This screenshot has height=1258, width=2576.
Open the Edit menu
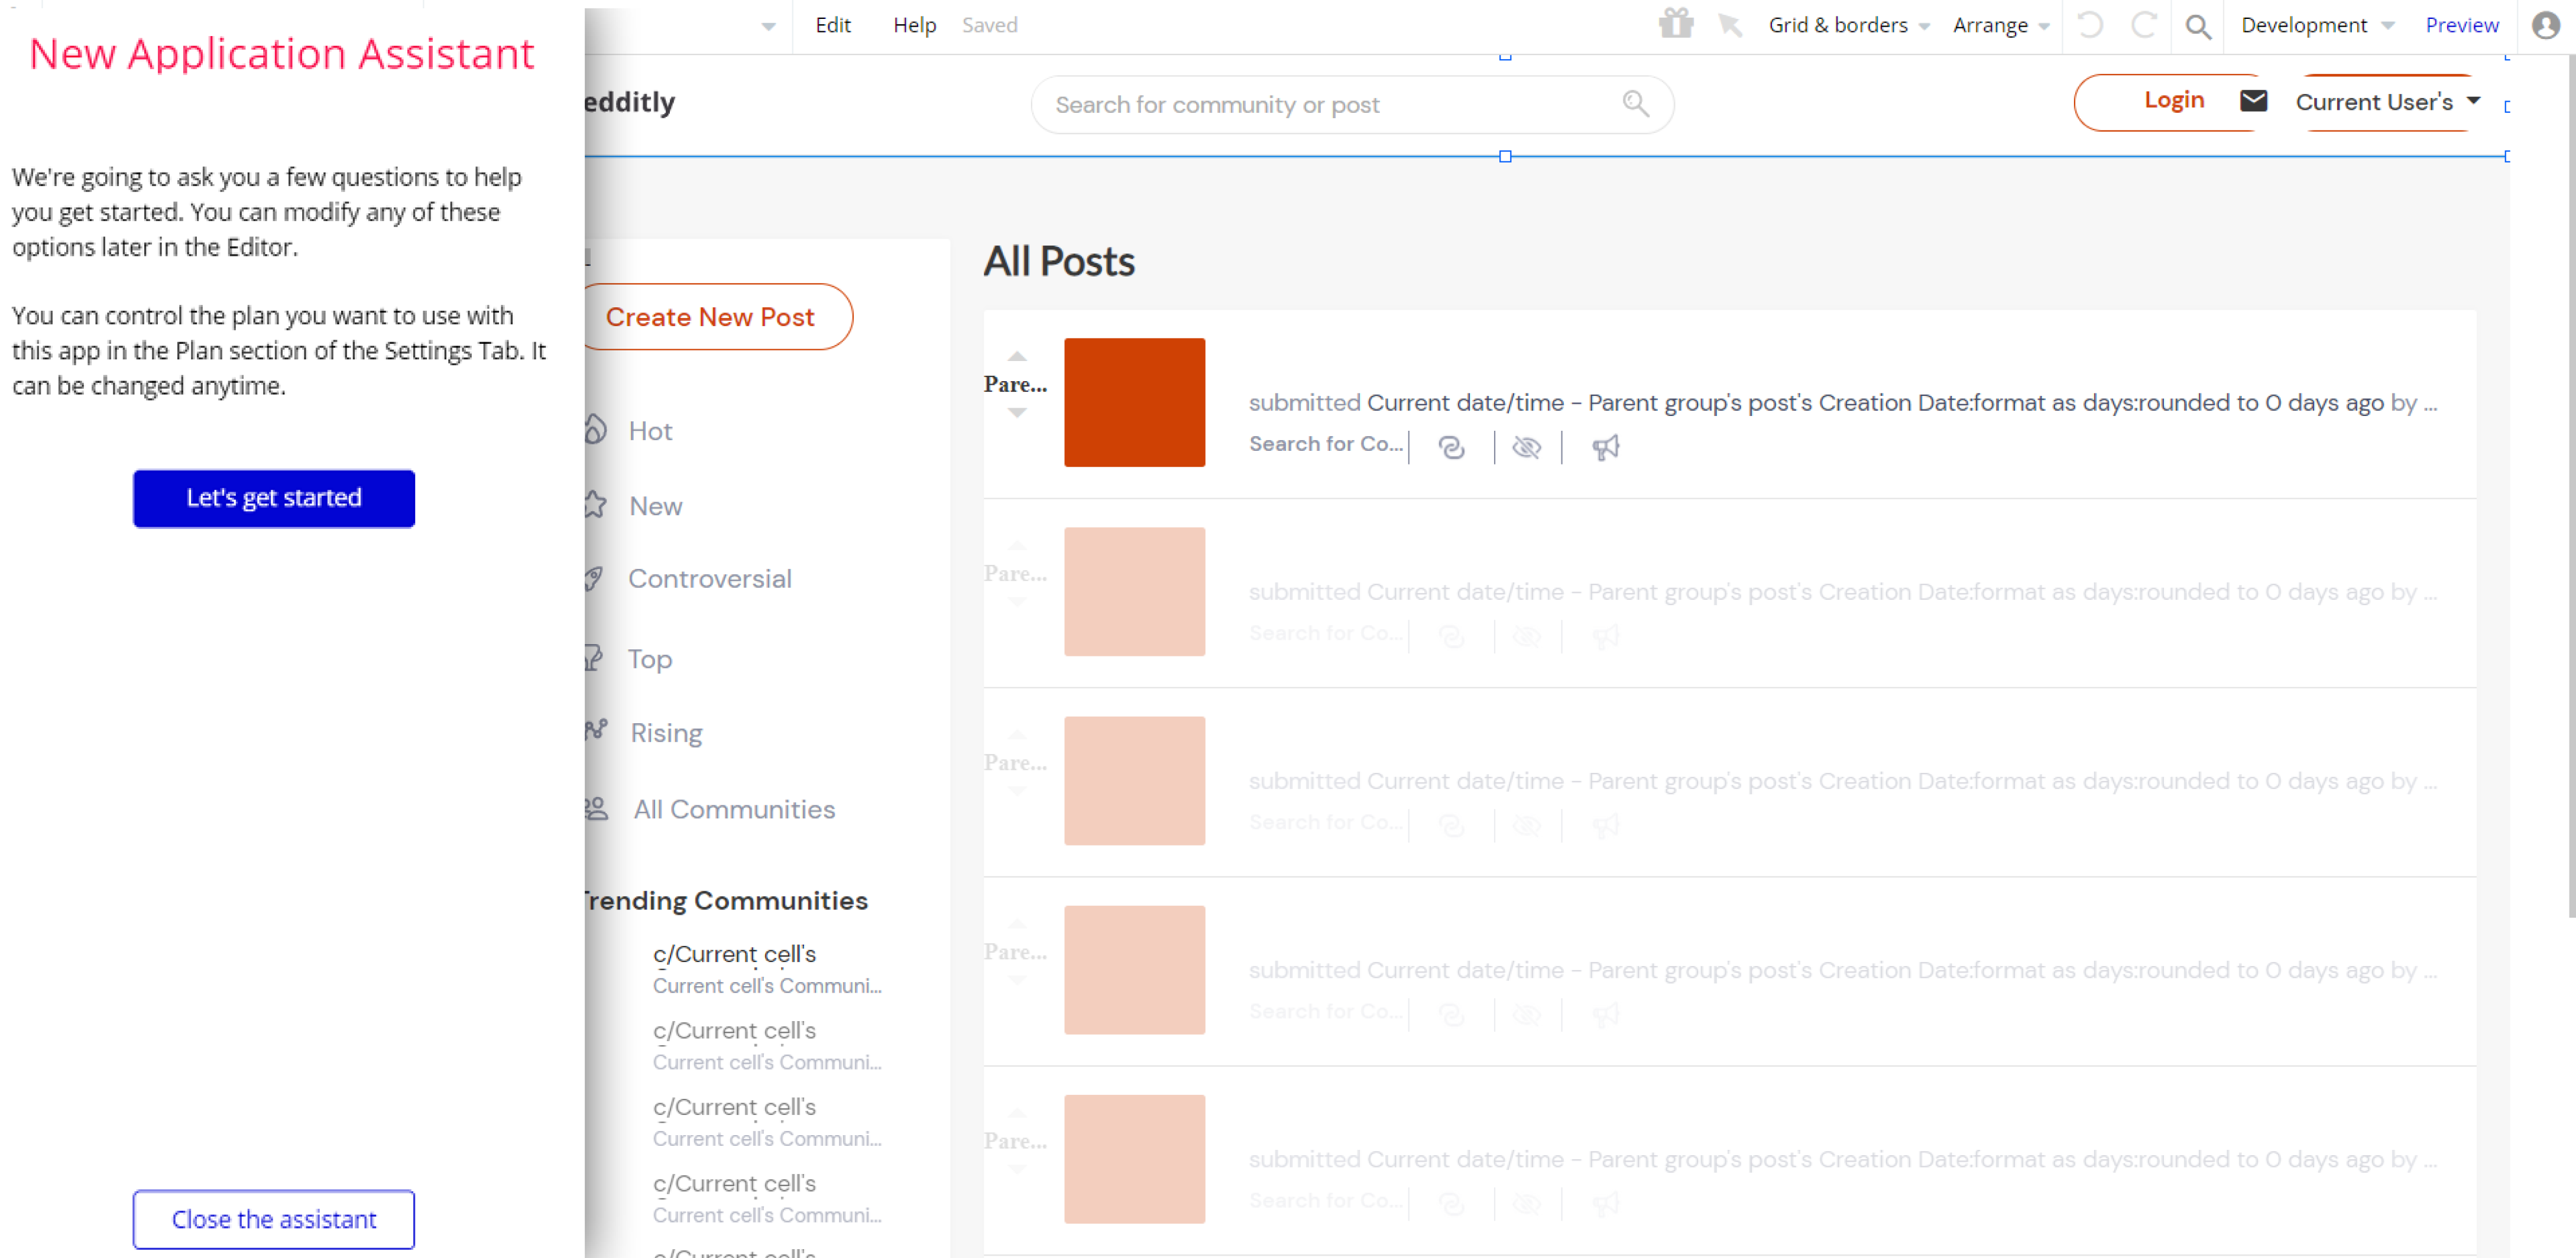point(832,25)
